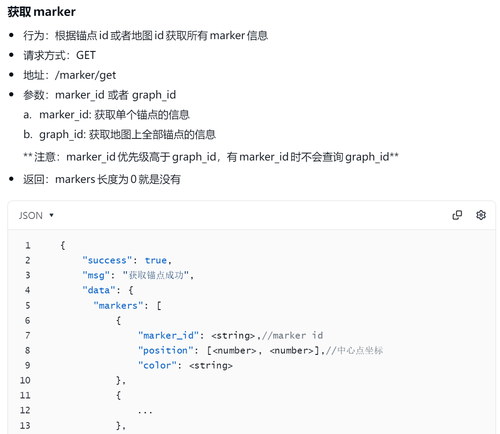500x434 pixels.
Task: Click the 注意 priority note paragraph
Action: [211, 157]
